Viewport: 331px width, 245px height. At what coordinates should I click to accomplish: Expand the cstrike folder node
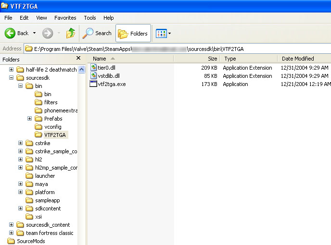(x=20, y=143)
